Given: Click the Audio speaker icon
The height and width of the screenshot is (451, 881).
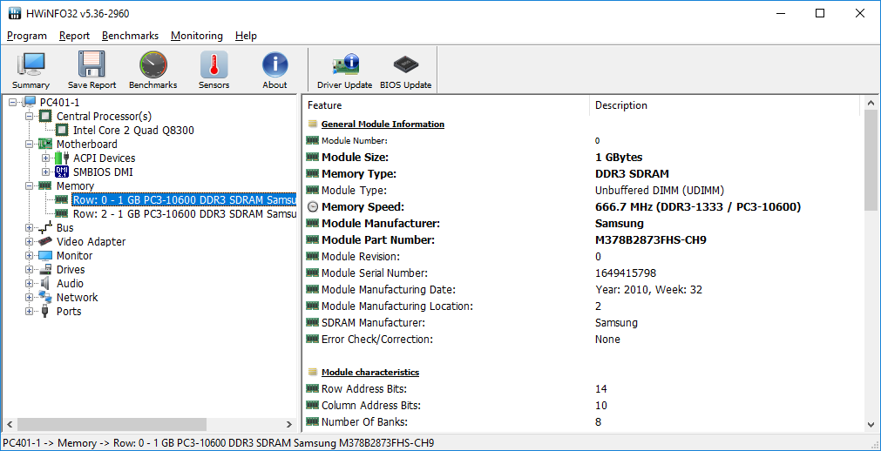Looking at the screenshot, I should click(45, 284).
